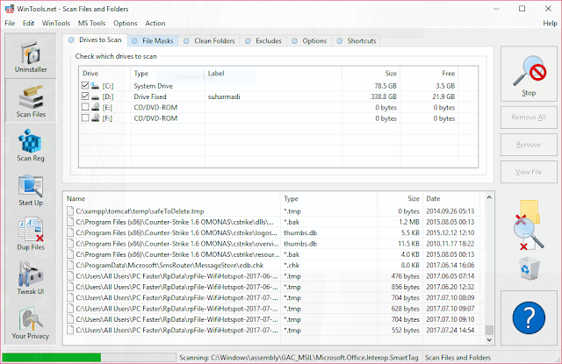Switch to the File Masks tab
Image resolution: width=562 pixels, height=364 pixels.
153,41
